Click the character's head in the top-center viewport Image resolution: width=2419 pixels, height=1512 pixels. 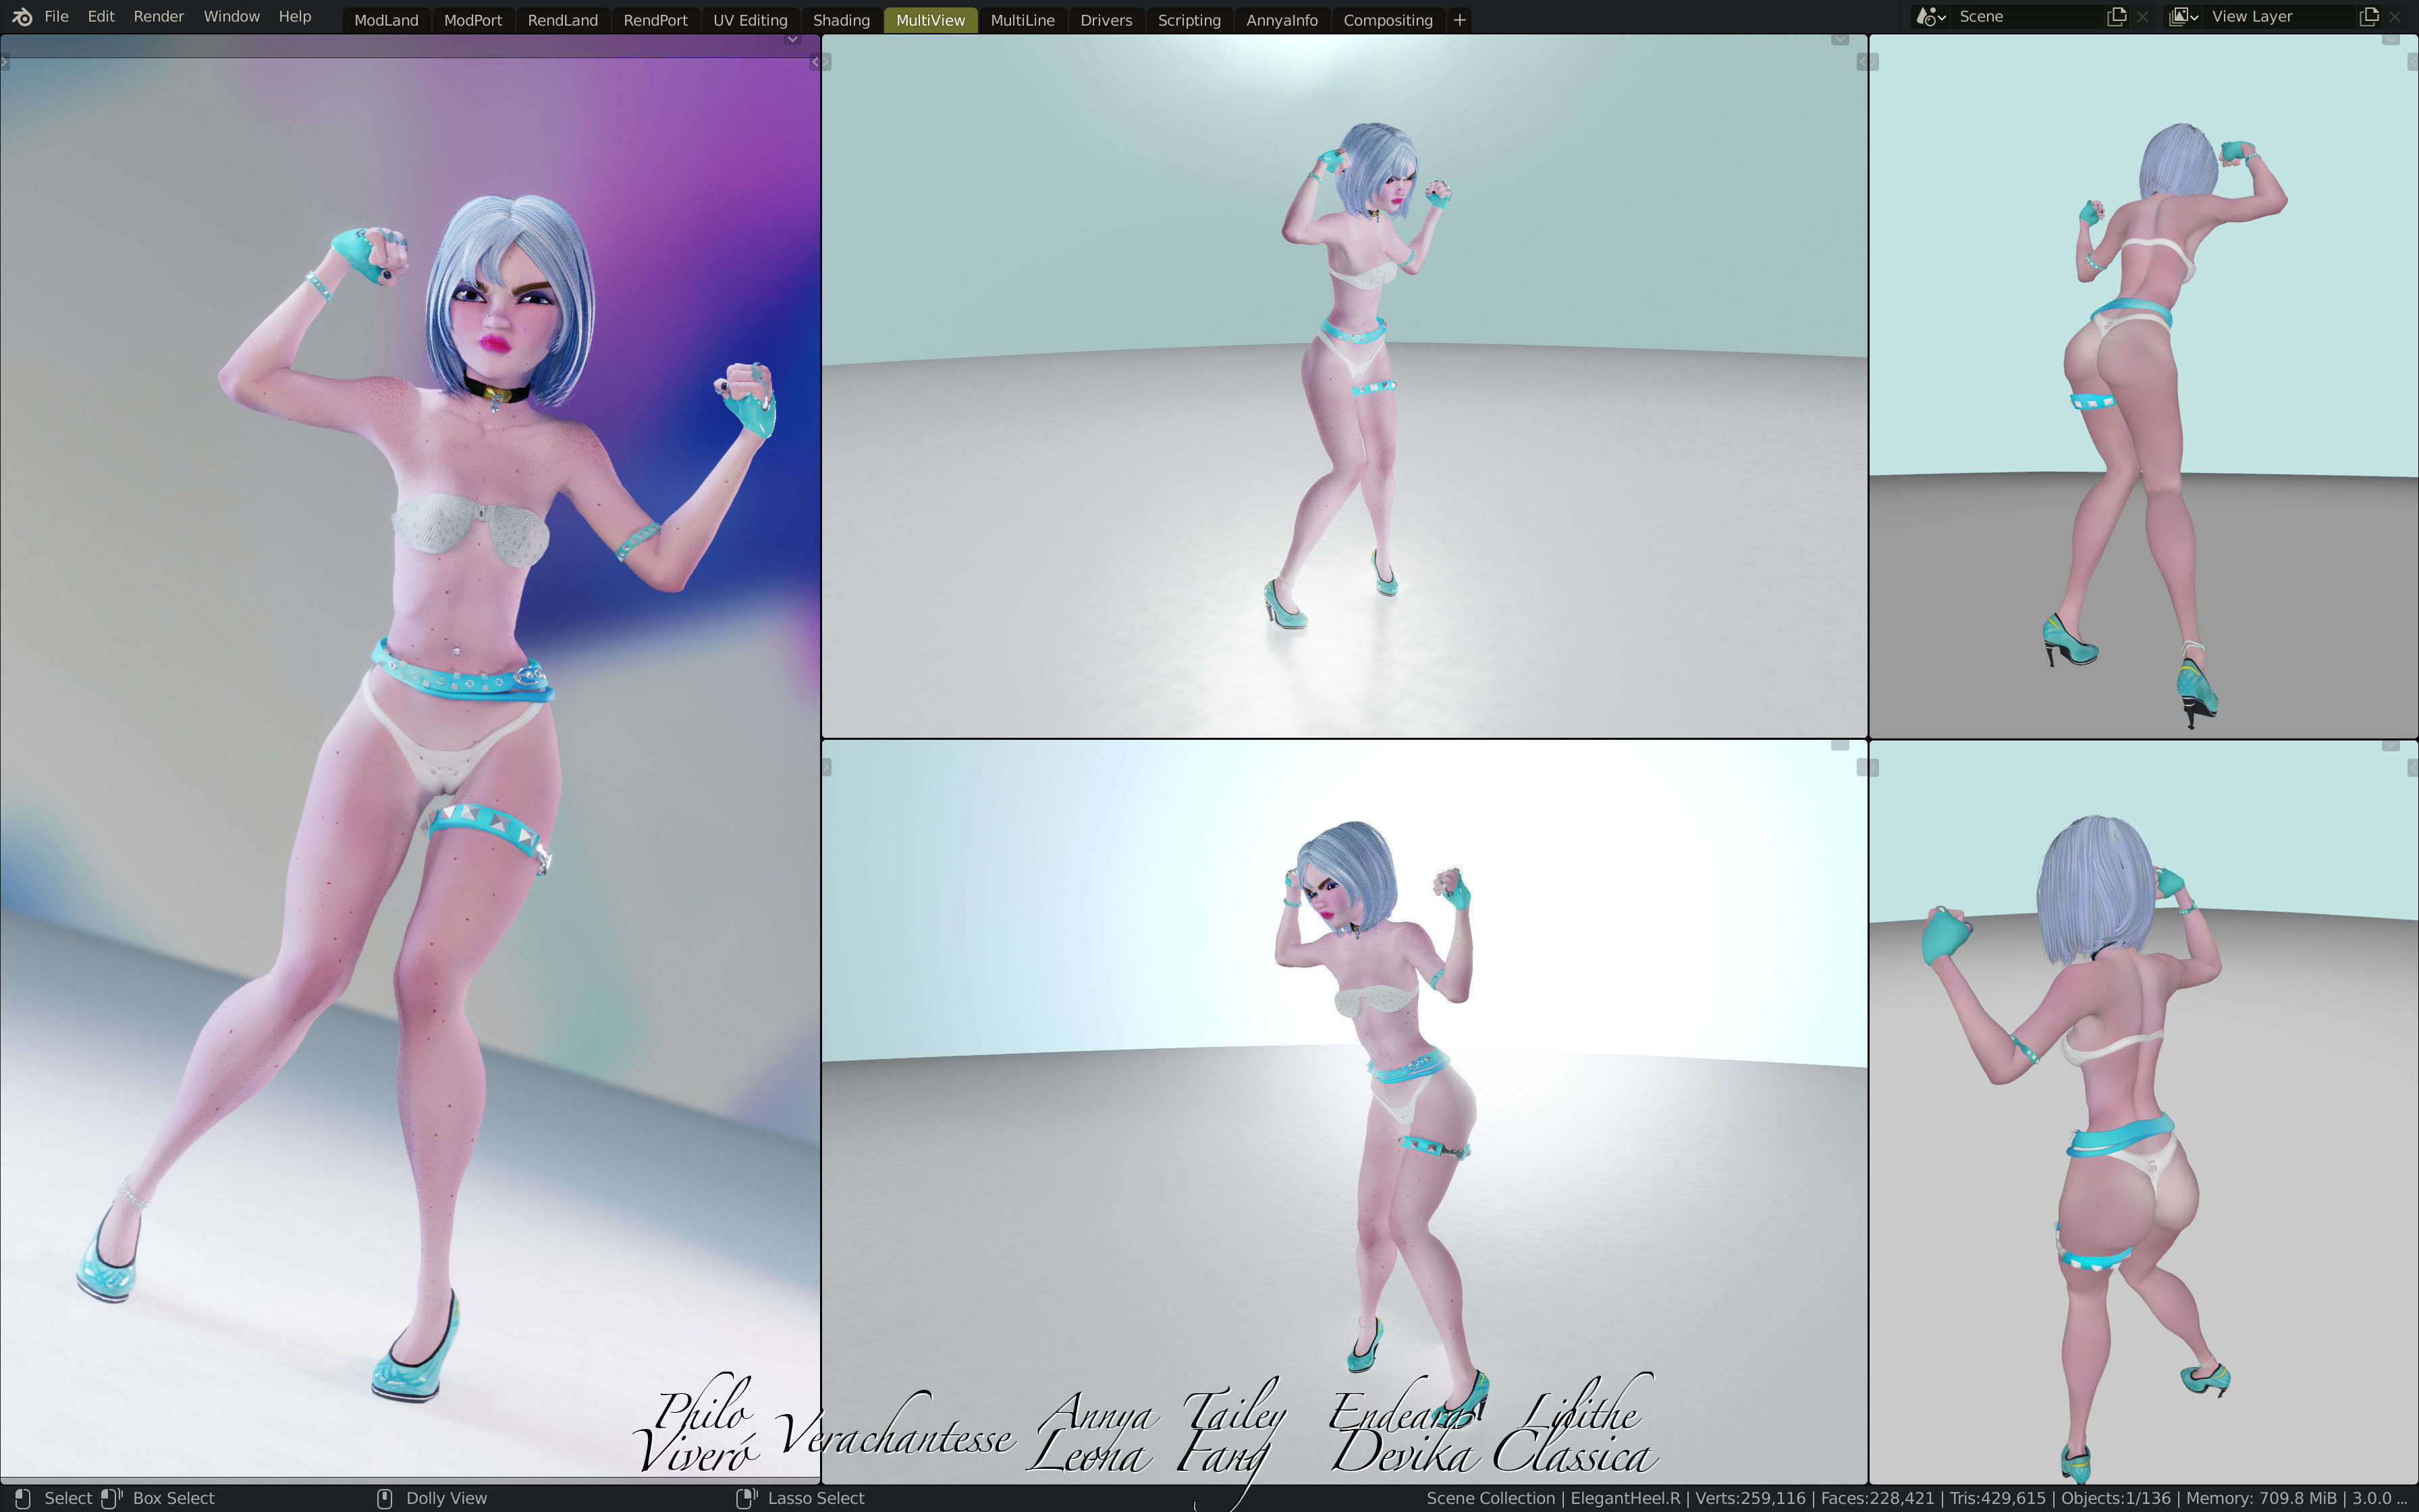click(x=1378, y=170)
